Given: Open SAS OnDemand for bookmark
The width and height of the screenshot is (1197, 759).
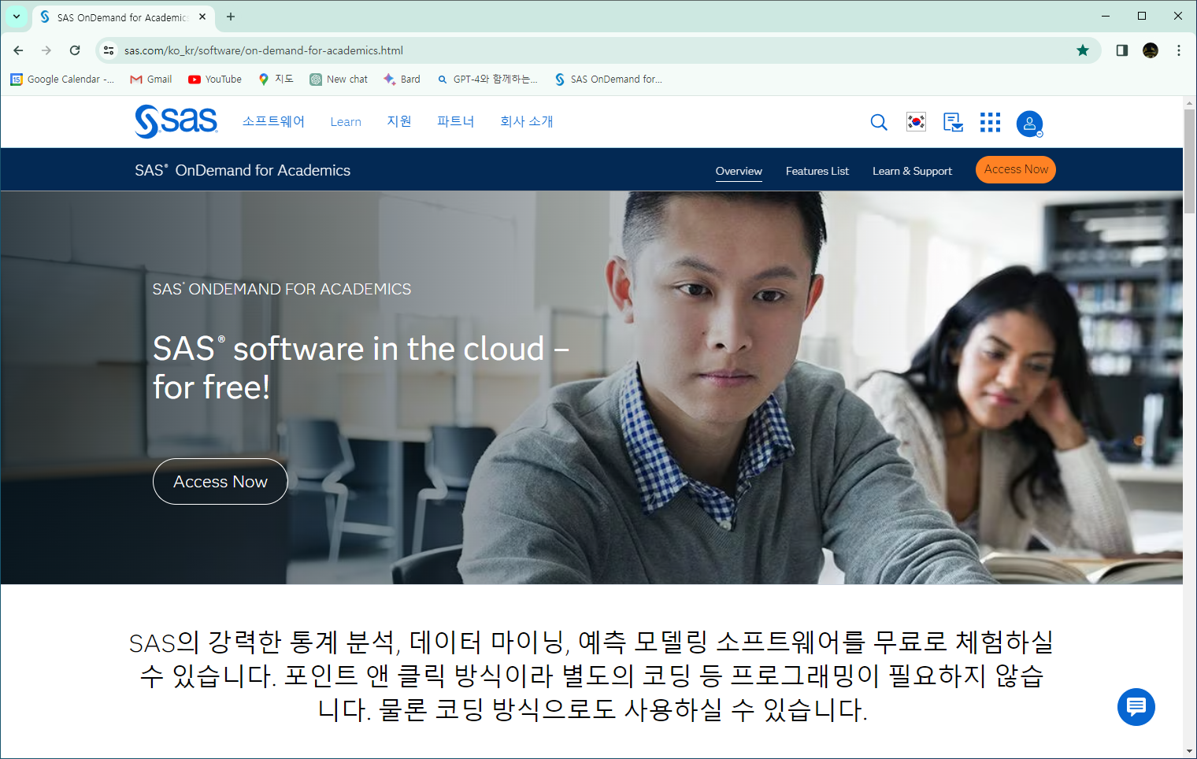Looking at the screenshot, I should (x=608, y=80).
